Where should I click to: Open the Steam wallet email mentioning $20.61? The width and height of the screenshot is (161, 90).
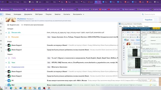(x=62, y=76)
